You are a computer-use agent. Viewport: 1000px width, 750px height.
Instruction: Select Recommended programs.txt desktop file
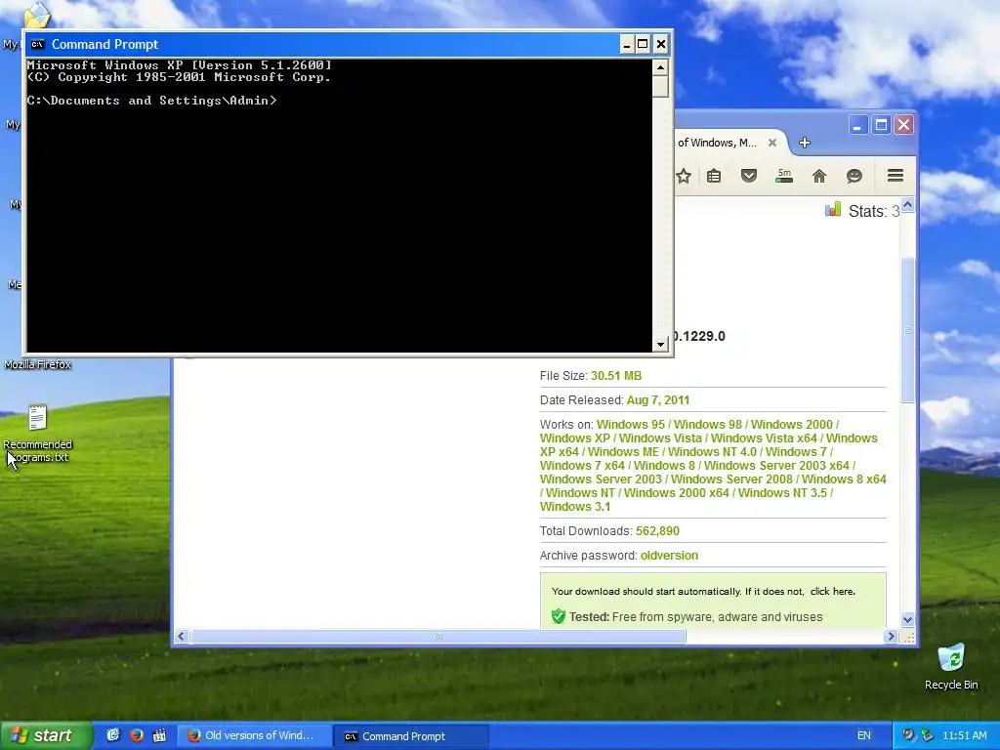tap(38, 434)
